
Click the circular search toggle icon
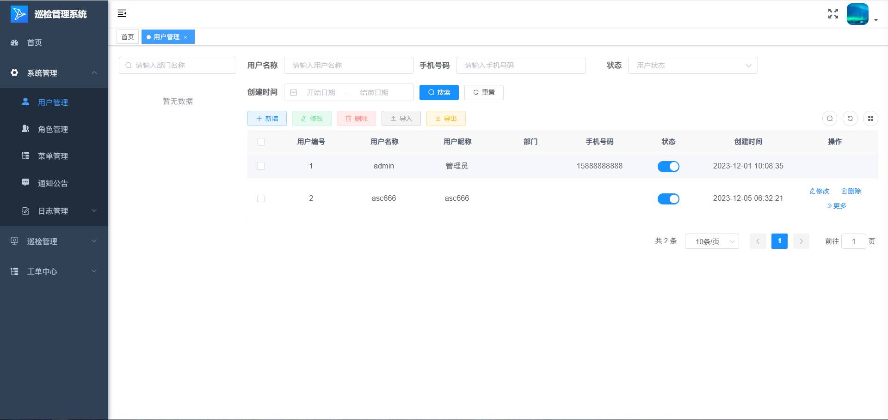[830, 119]
